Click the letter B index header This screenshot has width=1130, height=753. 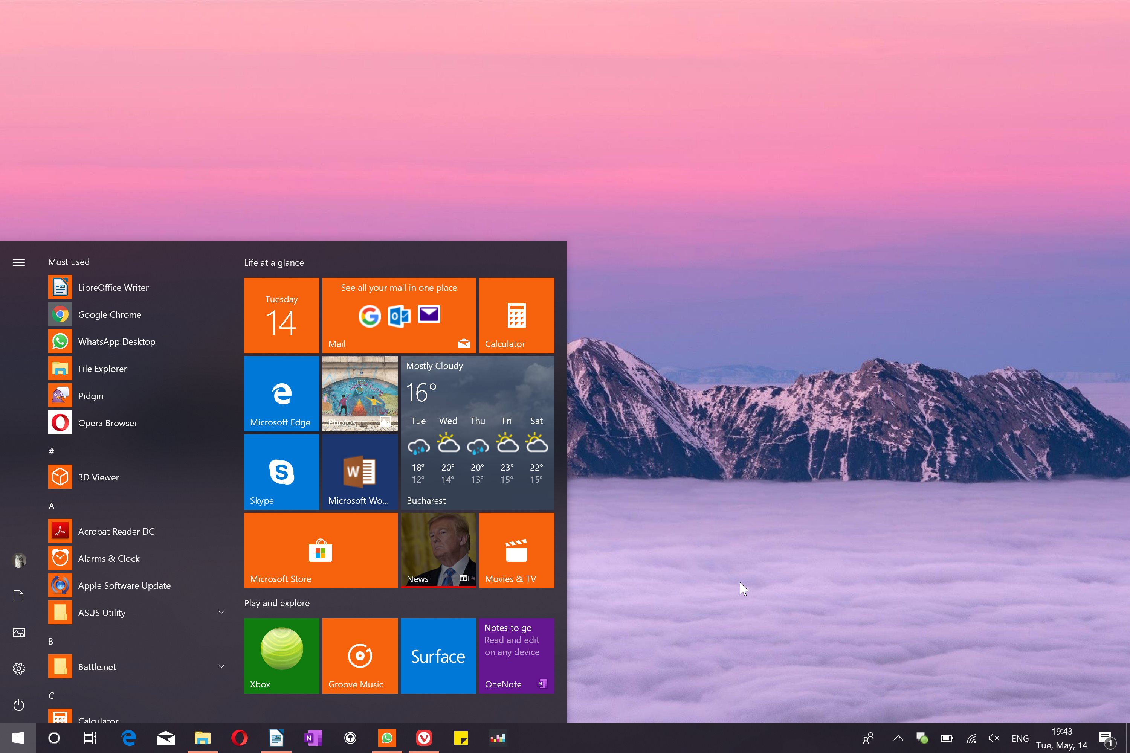tap(51, 641)
